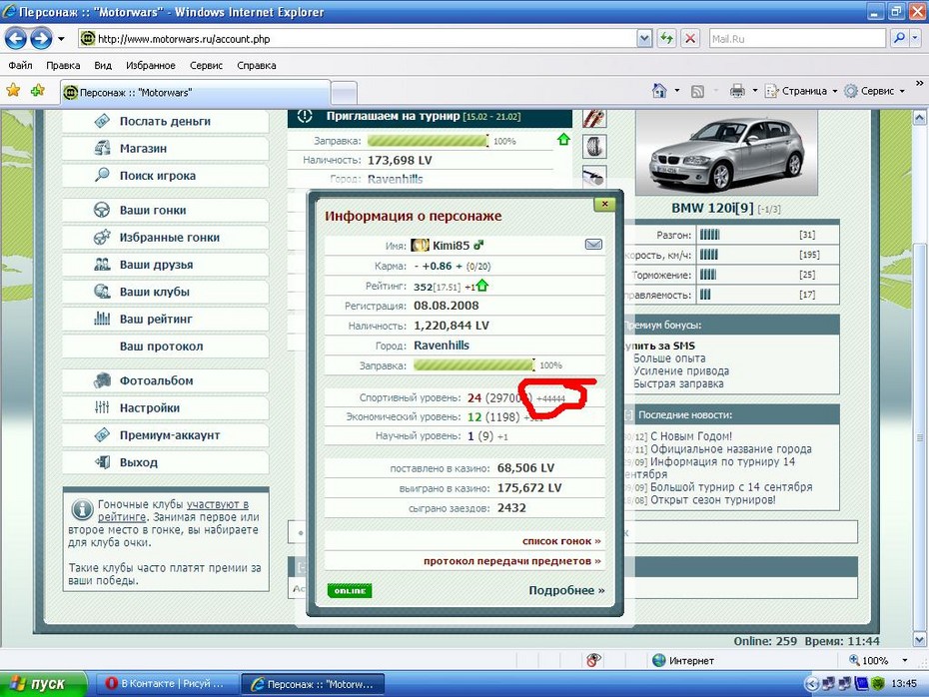Open the Справка menu
The width and height of the screenshot is (929, 697).
pyautogui.click(x=256, y=65)
